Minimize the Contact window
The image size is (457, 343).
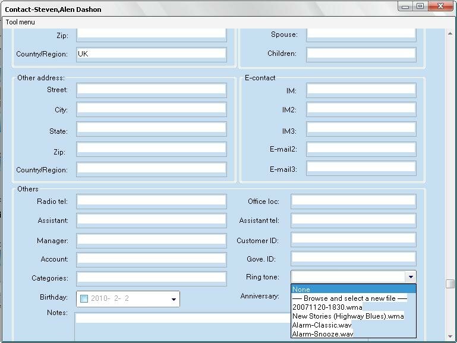point(405,7)
